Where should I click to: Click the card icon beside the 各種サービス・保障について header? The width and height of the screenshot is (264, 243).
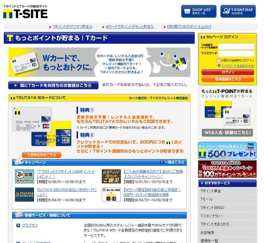pyautogui.click(x=19, y=214)
